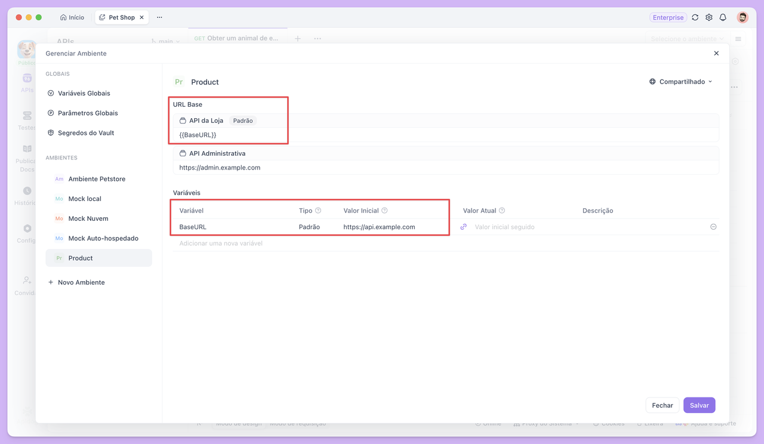Click the Enterprise badge
The width and height of the screenshot is (764, 444).
(668, 18)
